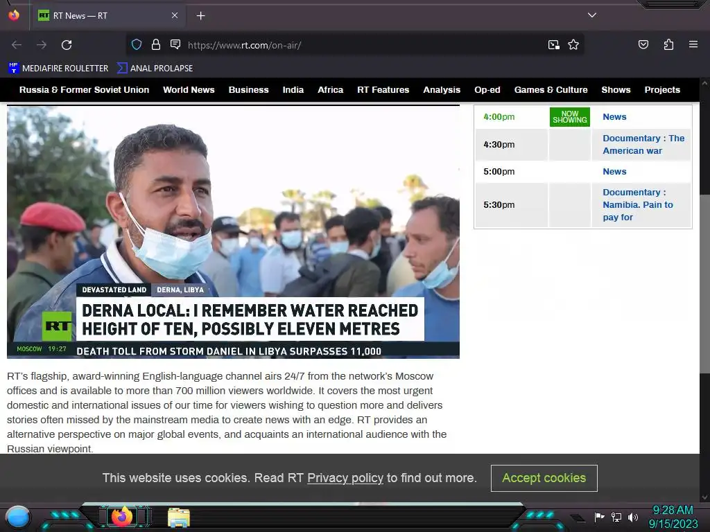Viewport: 710px width, 532px height.
Task: Open the Op-ed section
Action: coord(487,89)
